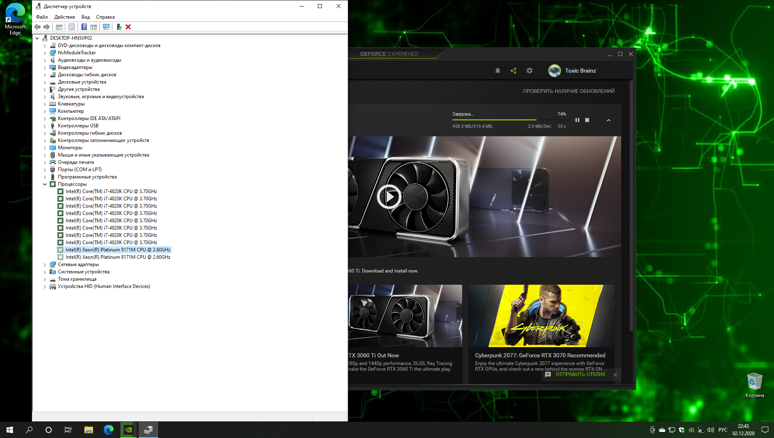Open the Действие menu
Image resolution: width=774 pixels, height=438 pixels.
64,17
